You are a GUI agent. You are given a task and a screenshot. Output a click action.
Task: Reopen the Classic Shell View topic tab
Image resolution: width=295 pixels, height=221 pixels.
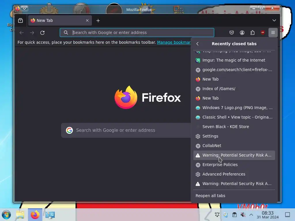point(234,117)
